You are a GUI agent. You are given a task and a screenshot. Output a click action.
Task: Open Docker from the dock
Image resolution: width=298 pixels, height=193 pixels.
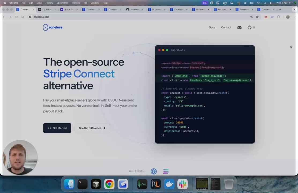pos(169,184)
